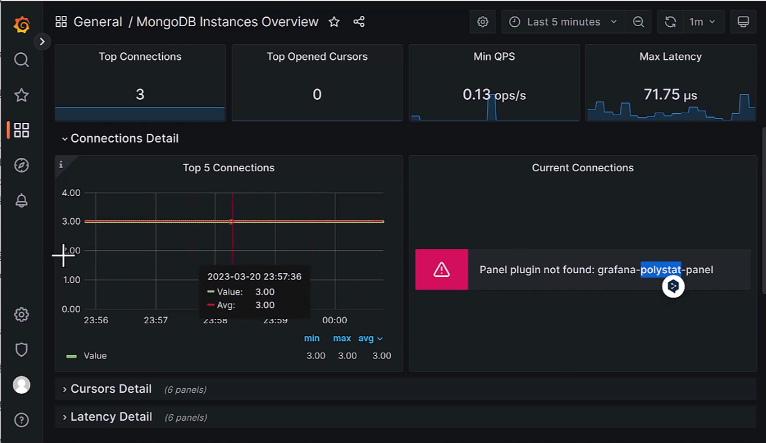
Task: Open the Top 5 Connections panel title menu
Action: [x=228, y=168]
